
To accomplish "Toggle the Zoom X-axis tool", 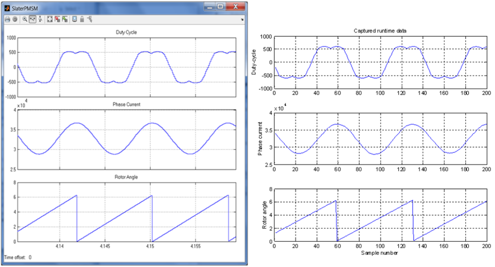I will pyautogui.click(x=32, y=19).
